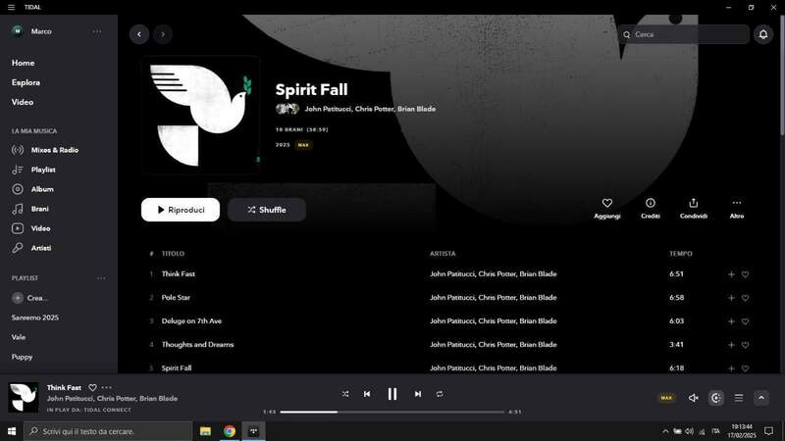
Task: Toggle repeat mode in the player bar
Action: pos(439,394)
